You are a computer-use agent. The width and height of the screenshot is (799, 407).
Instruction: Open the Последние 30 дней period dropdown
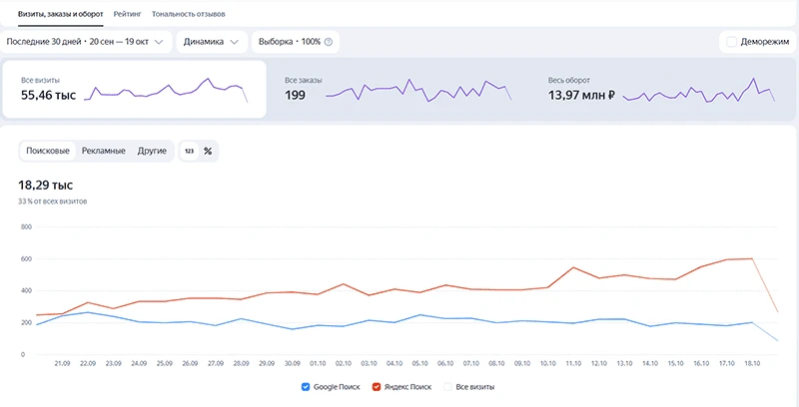tap(85, 42)
